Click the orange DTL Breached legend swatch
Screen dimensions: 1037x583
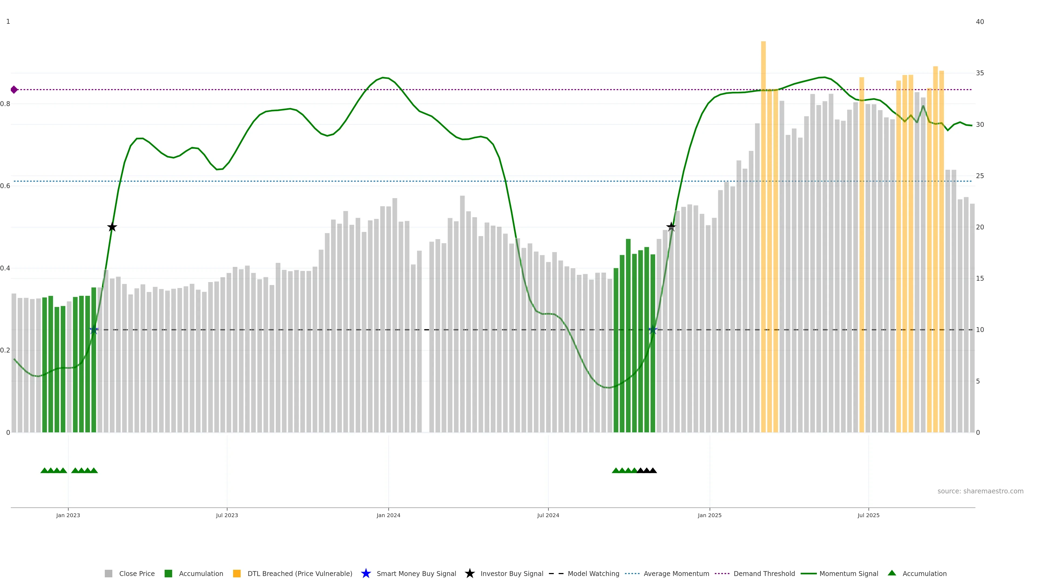pyautogui.click(x=237, y=574)
